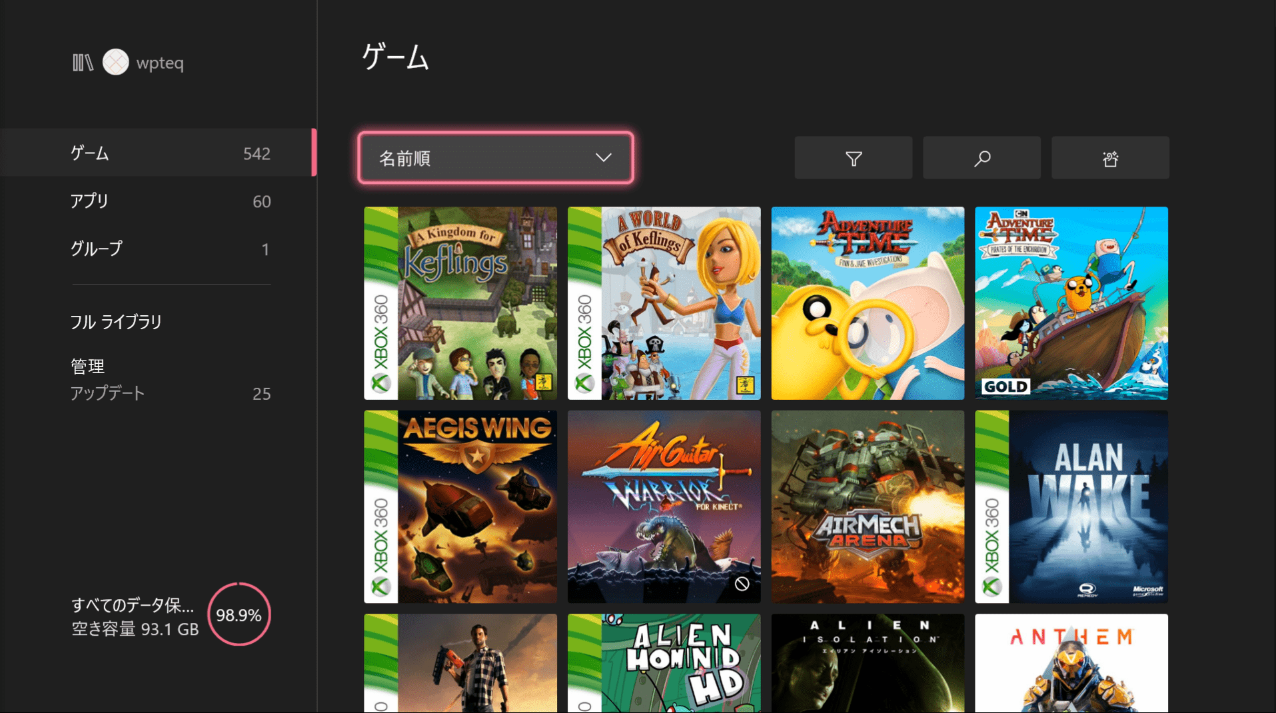Open the AirMech Arena game tile
Image resolution: width=1276 pixels, height=713 pixels.
(x=868, y=506)
